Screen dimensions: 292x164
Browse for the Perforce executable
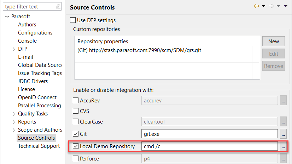point(283,159)
